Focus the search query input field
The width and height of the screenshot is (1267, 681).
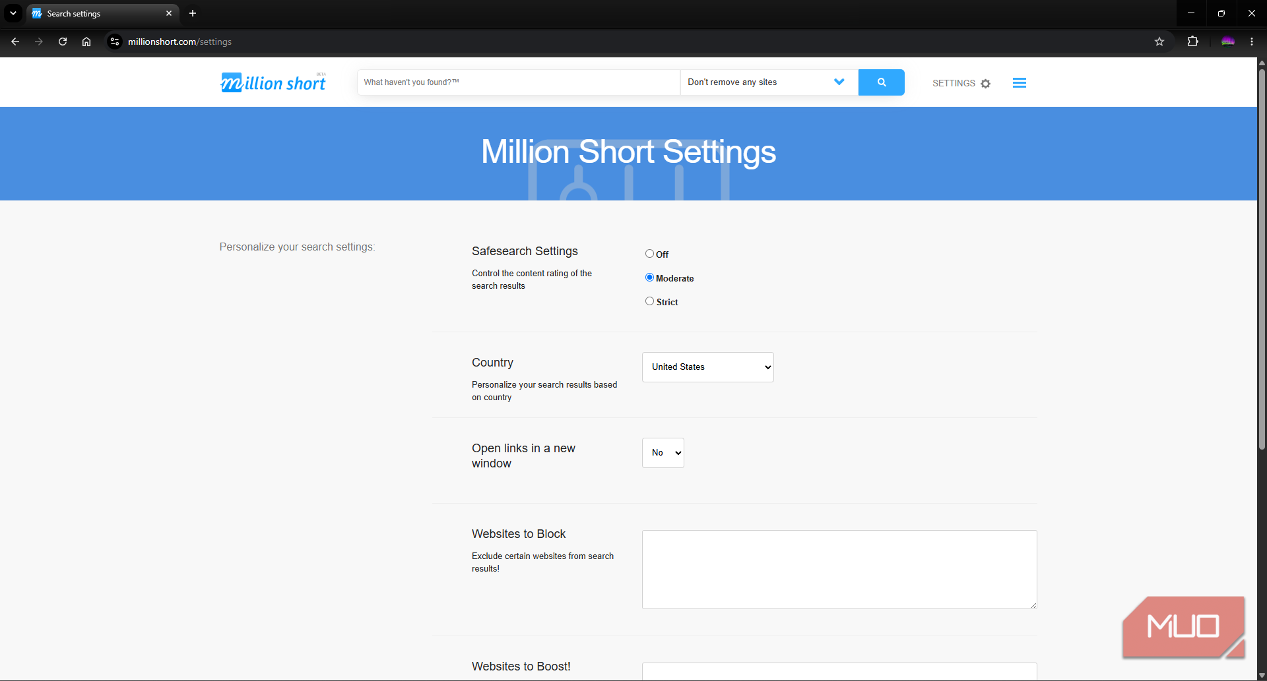pos(519,82)
